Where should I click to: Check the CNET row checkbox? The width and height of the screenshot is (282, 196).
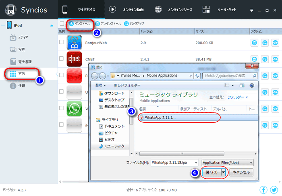tap(61, 58)
